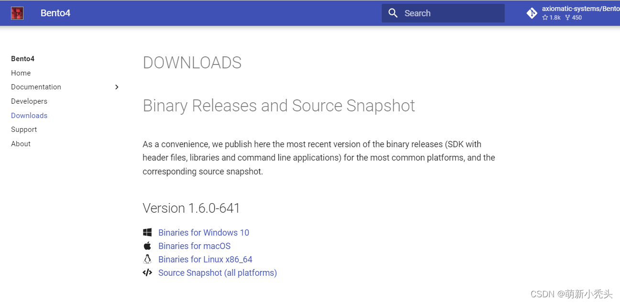This screenshot has height=303, width=620.
Task: Click the DOWNLOADS page heading
Action: 192,63
